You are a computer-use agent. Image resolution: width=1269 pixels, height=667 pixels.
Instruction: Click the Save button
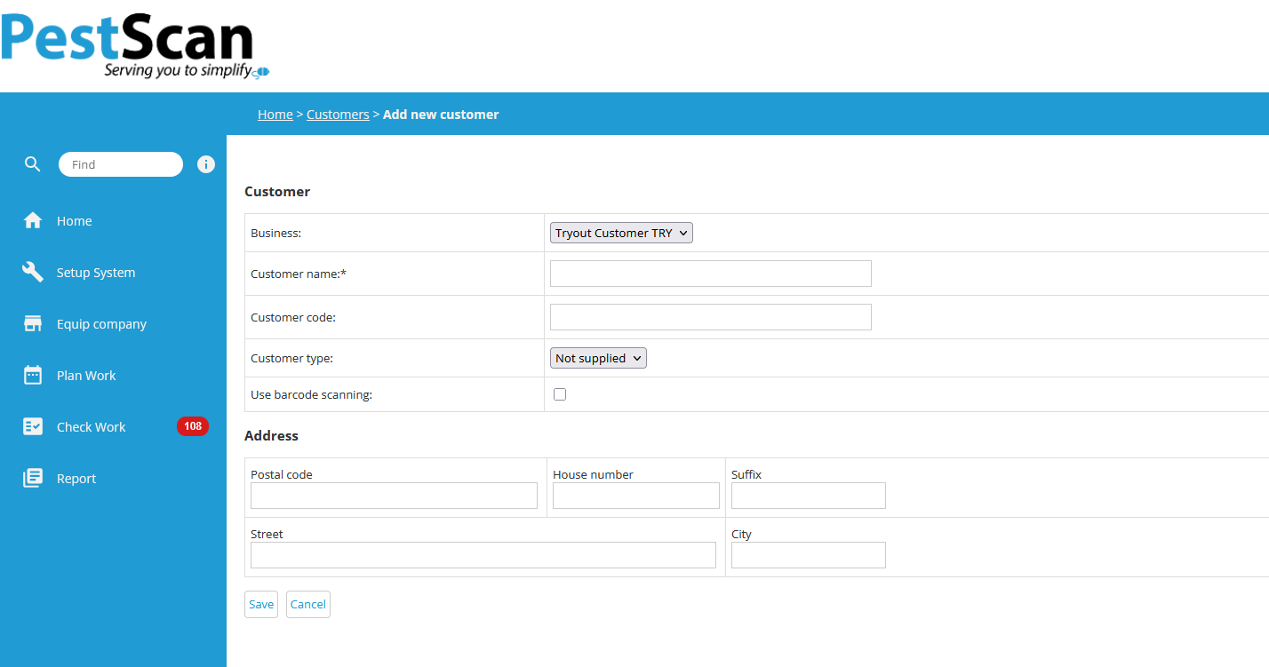[261, 604]
